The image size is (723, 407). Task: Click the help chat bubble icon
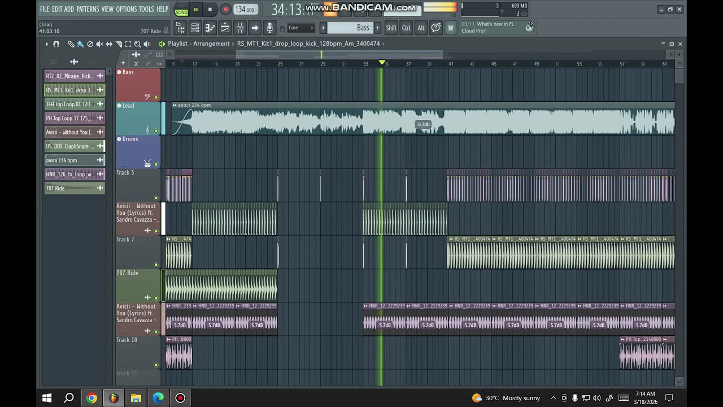click(435, 28)
